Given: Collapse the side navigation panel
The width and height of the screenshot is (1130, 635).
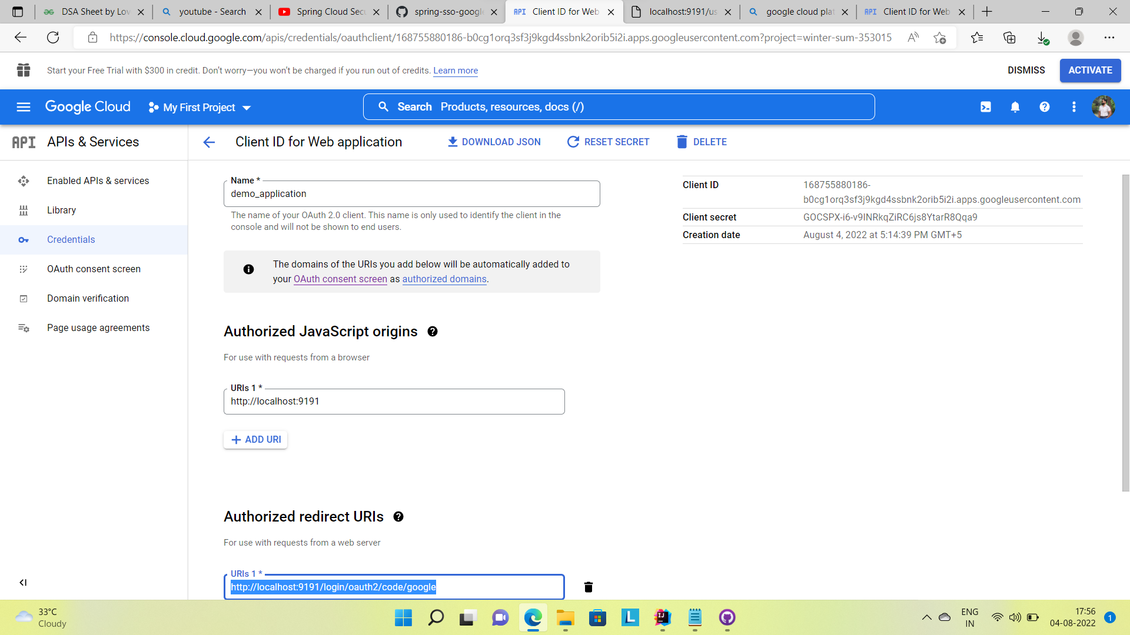Looking at the screenshot, I should click(23, 583).
